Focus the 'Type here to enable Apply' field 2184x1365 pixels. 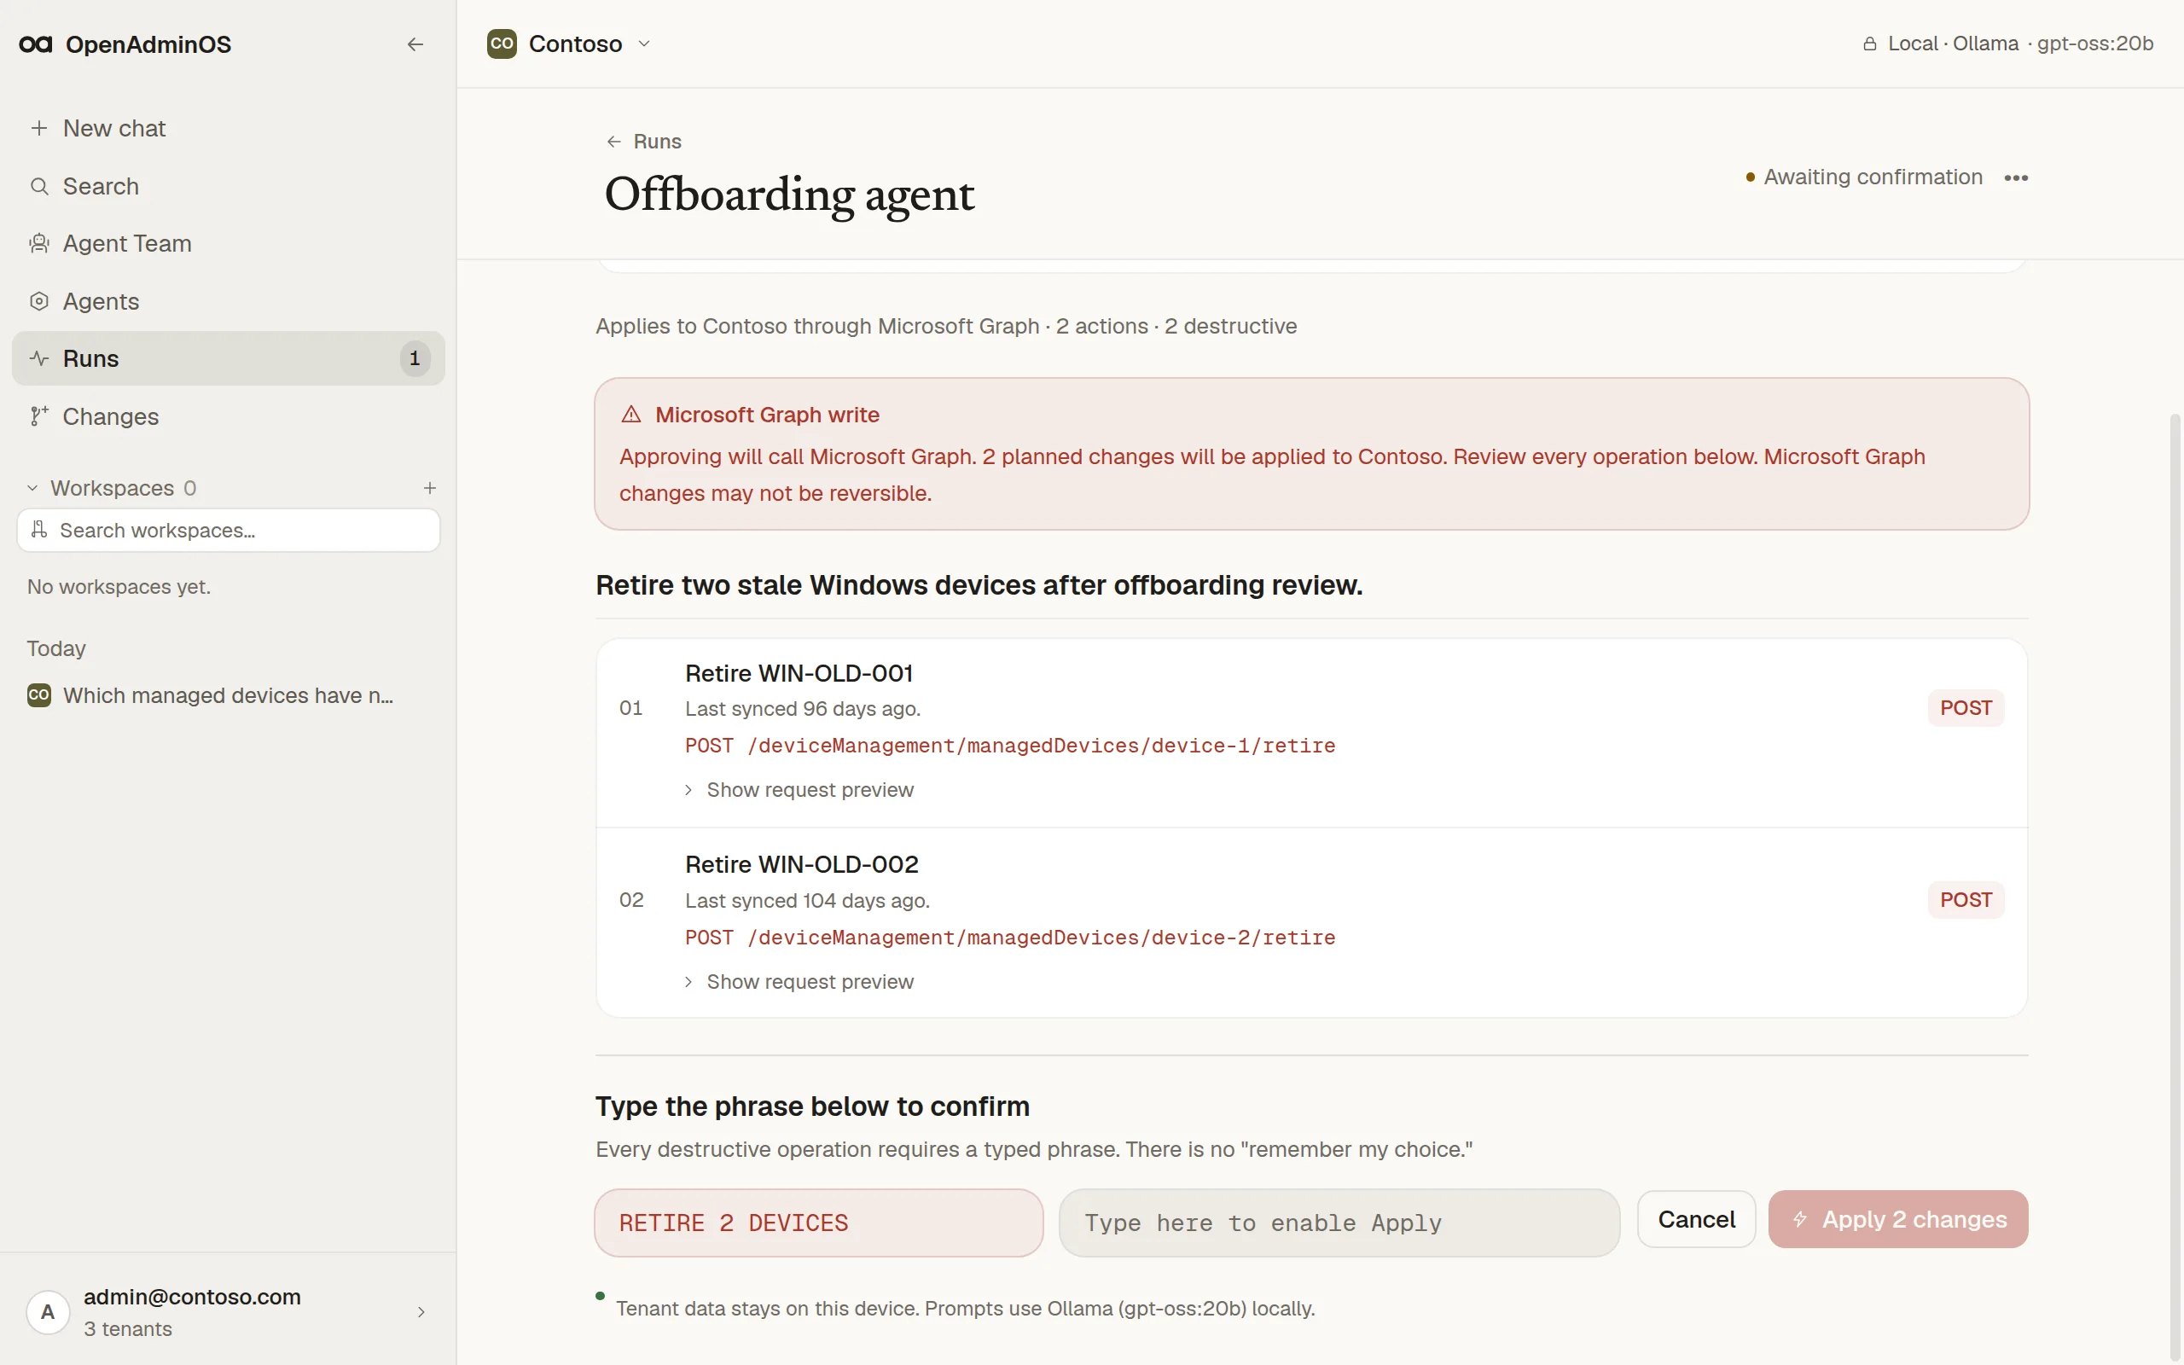point(1339,1223)
